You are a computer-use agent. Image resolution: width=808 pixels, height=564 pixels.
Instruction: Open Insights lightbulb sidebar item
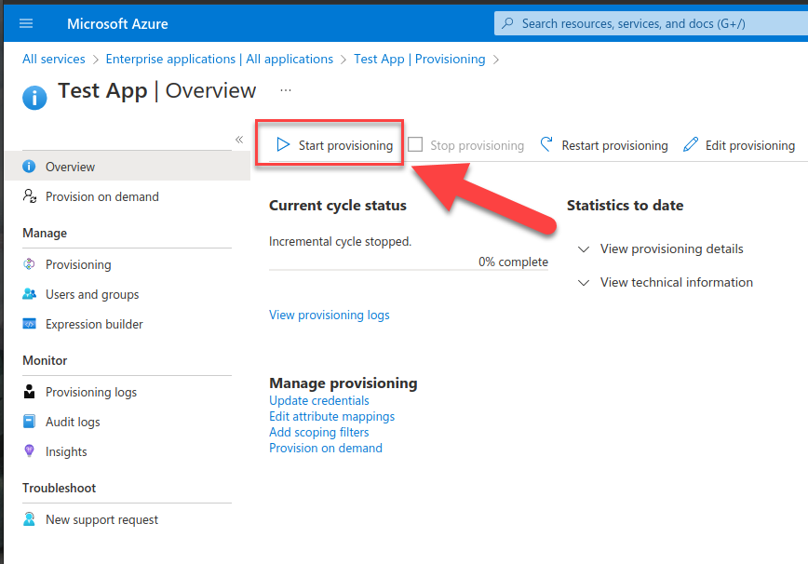point(66,451)
